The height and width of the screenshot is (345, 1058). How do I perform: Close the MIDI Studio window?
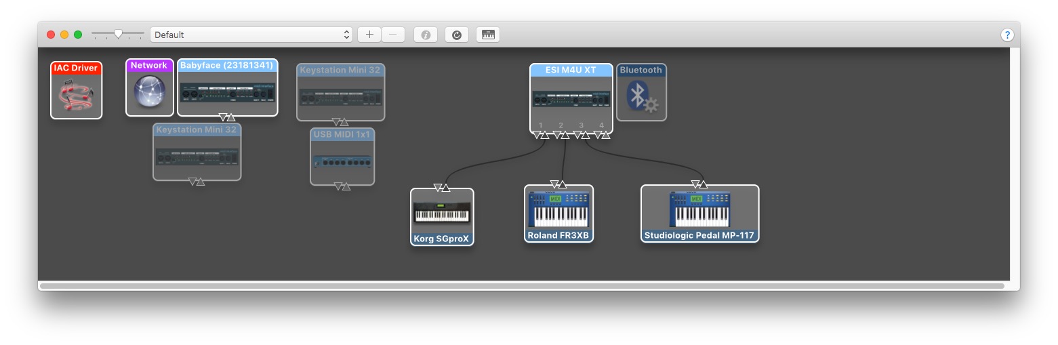[51, 35]
